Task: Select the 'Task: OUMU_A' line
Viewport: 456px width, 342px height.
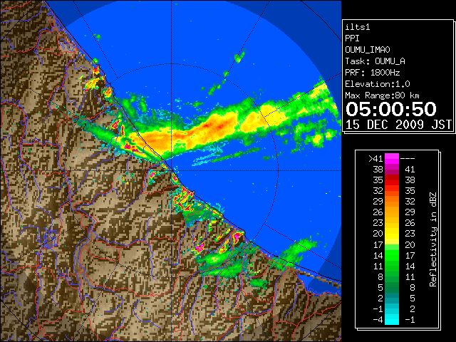Action: click(375, 61)
